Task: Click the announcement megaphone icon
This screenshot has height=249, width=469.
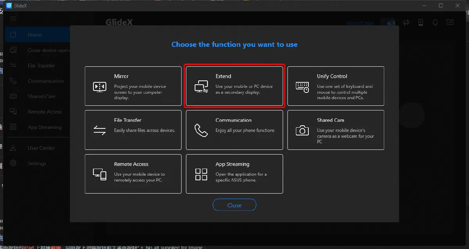Action: [x=406, y=23]
